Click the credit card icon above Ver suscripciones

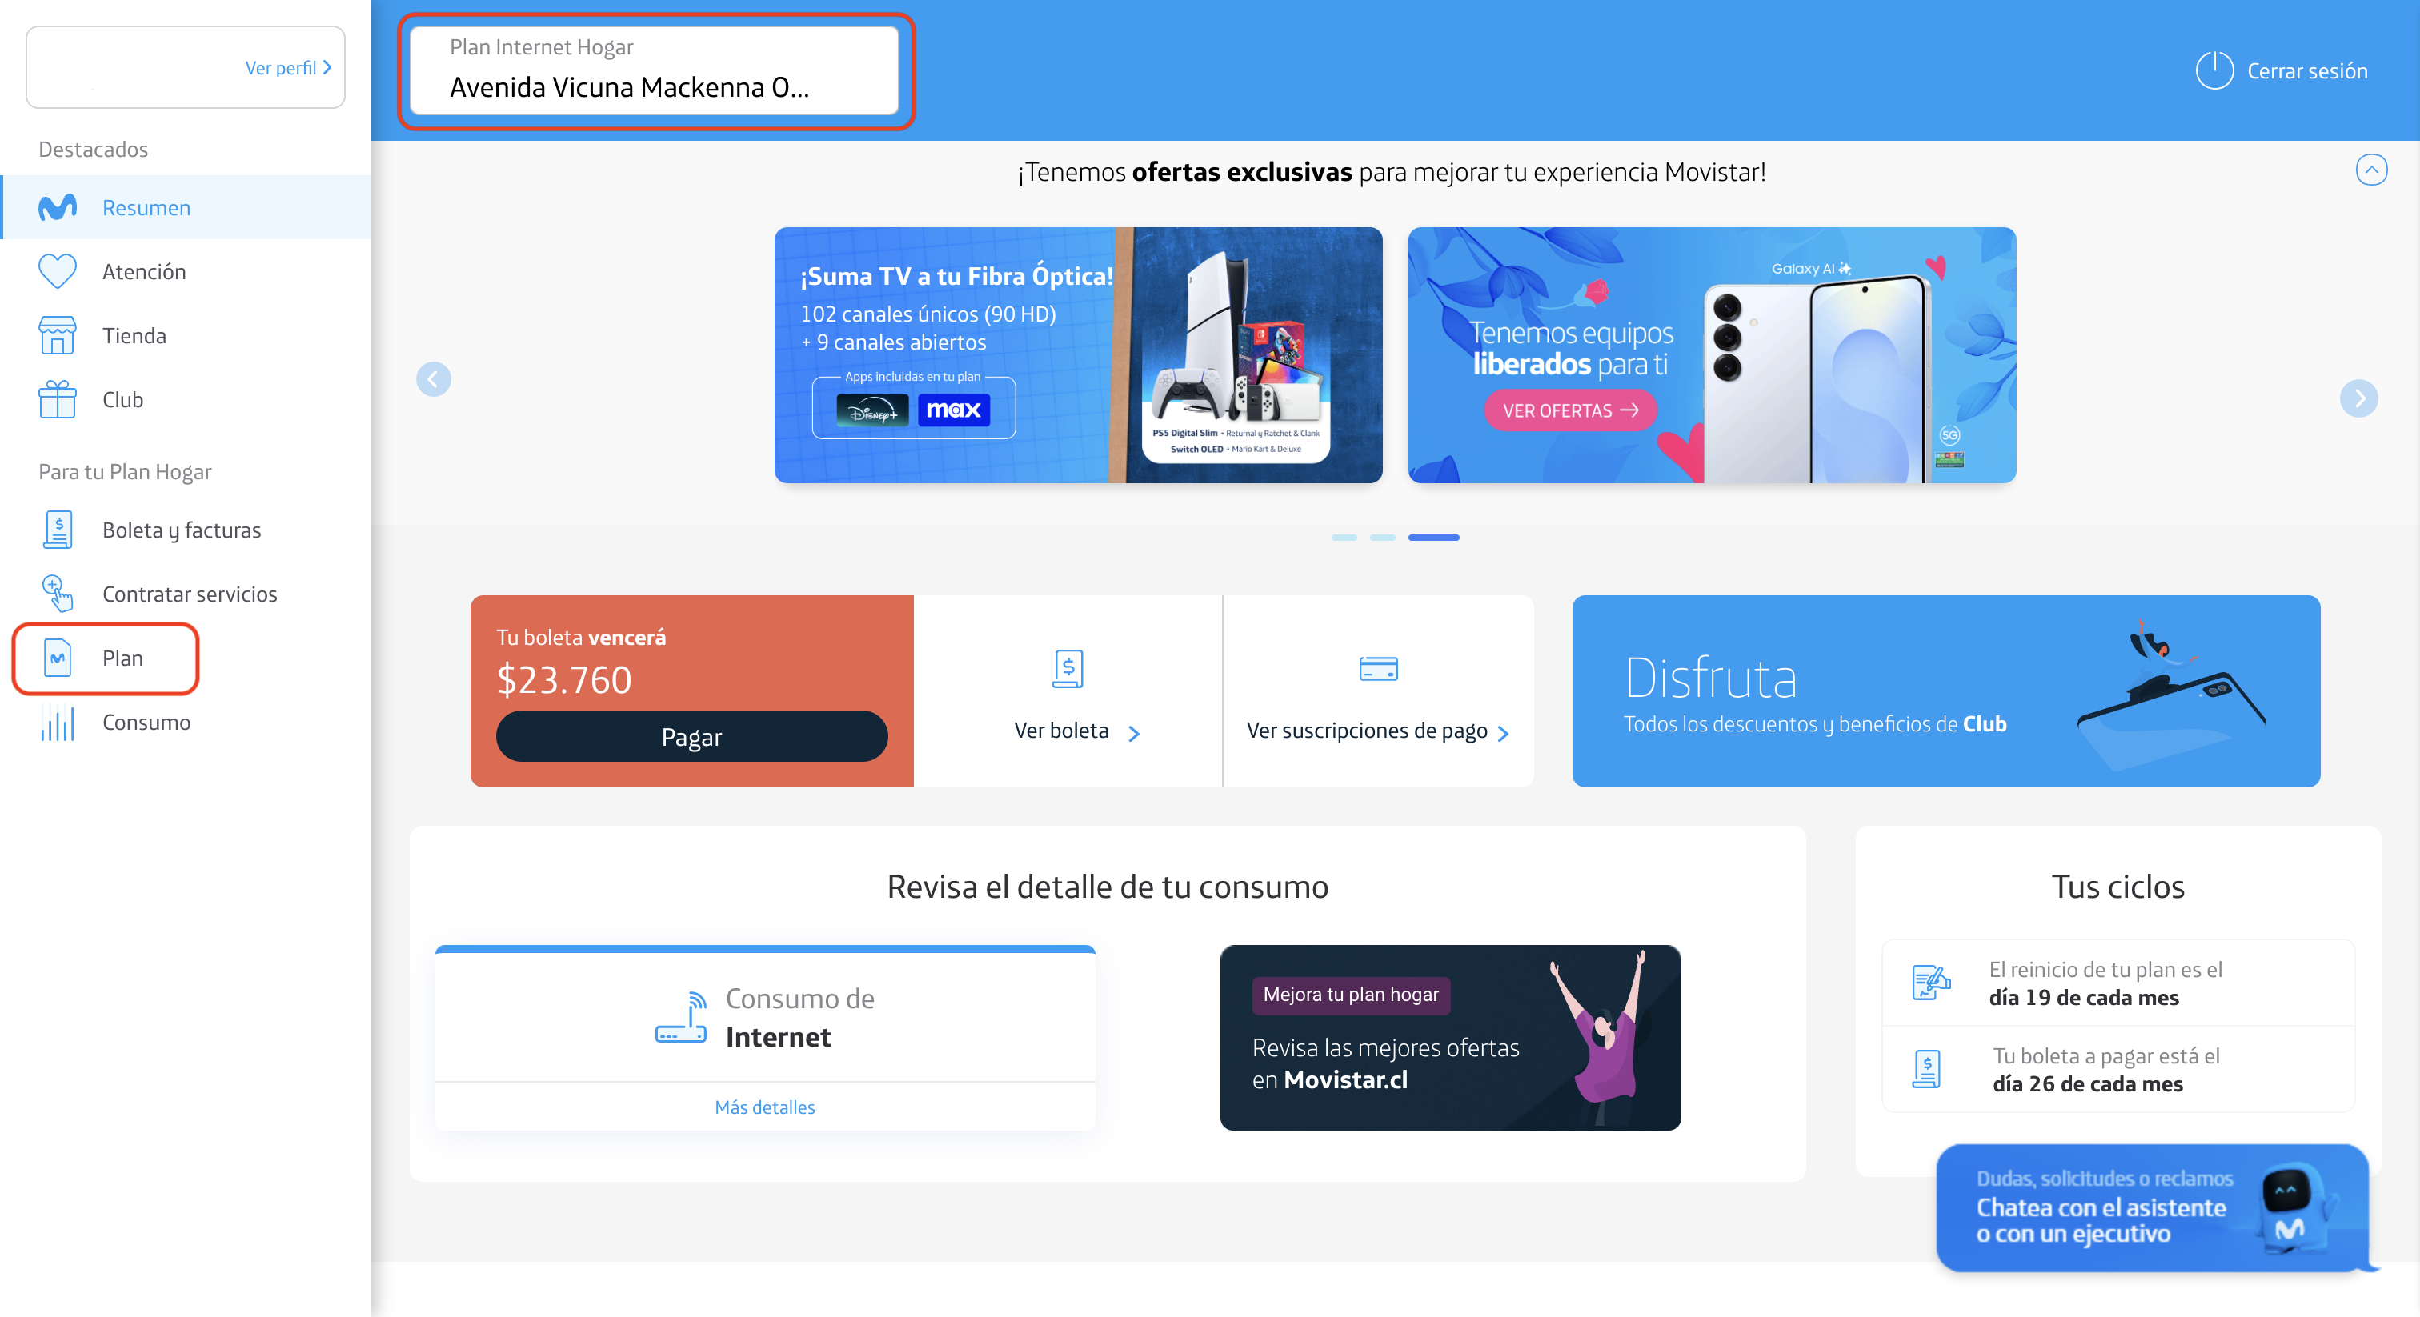[1378, 669]
